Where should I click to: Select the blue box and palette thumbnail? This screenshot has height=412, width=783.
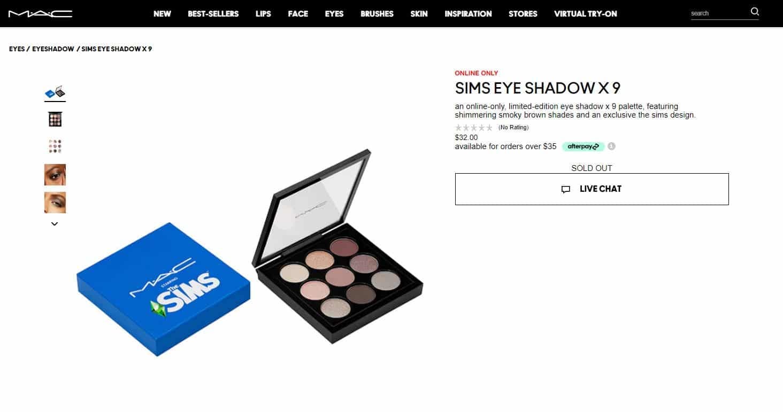coord(55,92)
